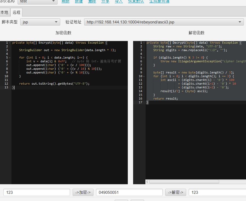Collapse the Encrypt function fold arrow
246x201 pixels.
click(10, 43)
